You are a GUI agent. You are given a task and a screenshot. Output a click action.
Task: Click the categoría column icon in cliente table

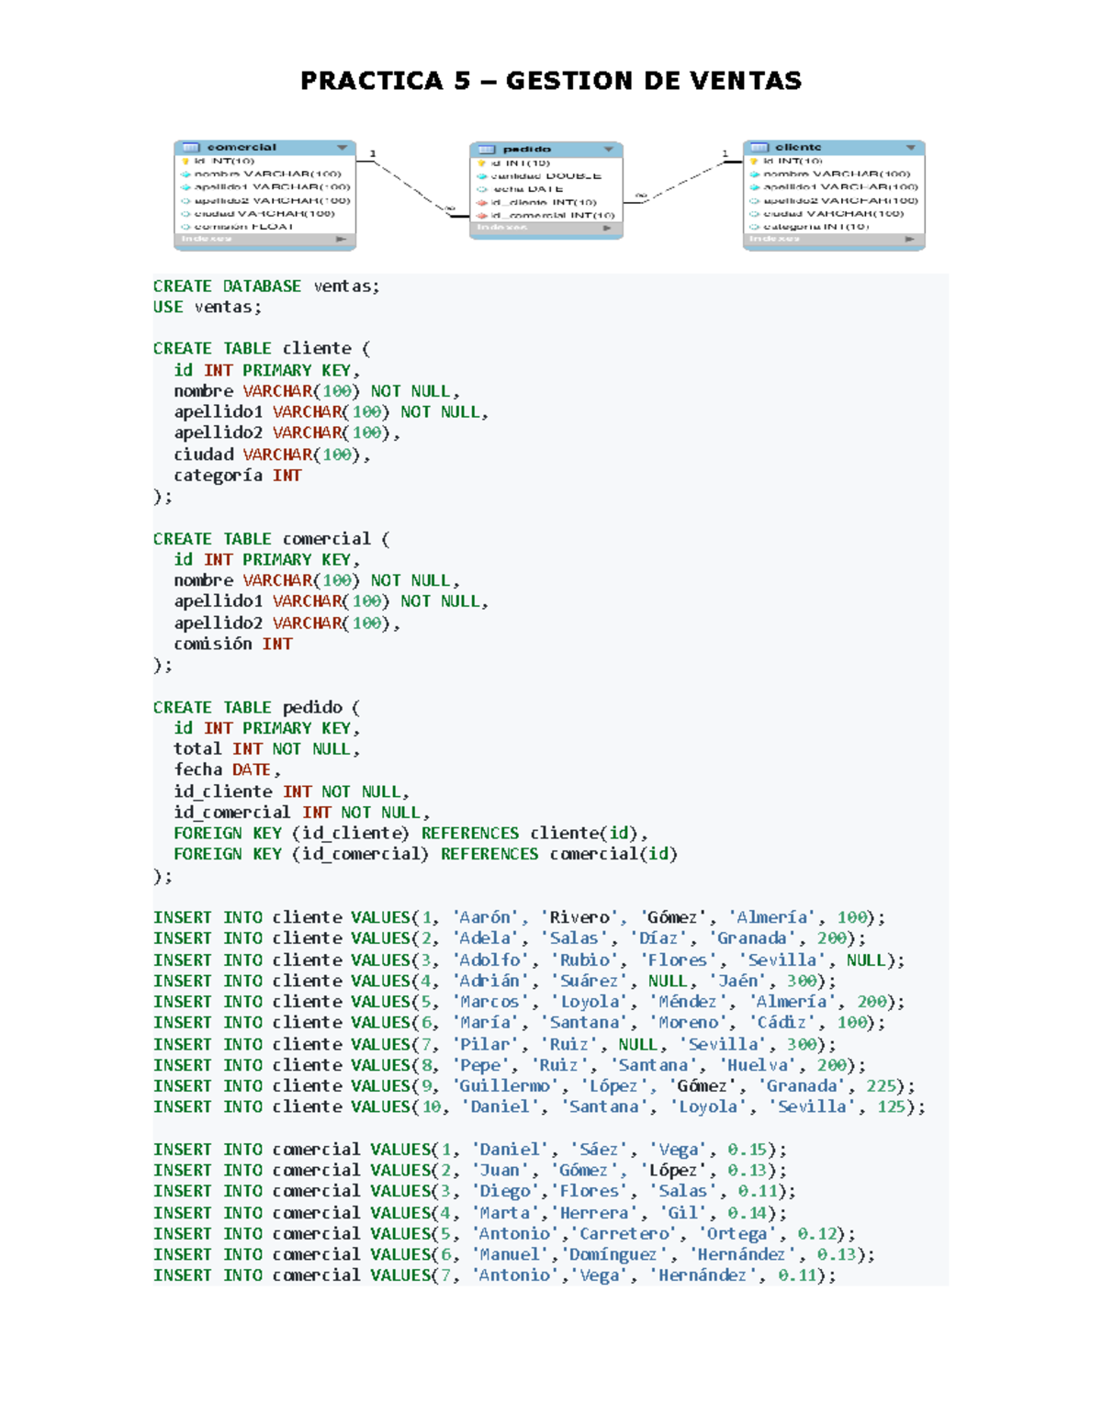coord(754,226)
